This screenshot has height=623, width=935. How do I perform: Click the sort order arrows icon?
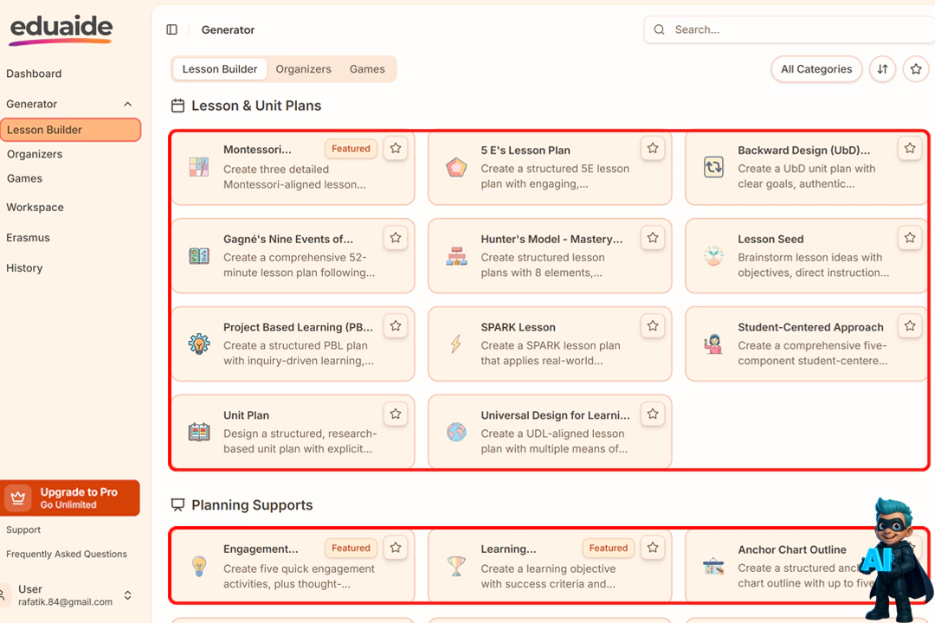tap(882, 69)
